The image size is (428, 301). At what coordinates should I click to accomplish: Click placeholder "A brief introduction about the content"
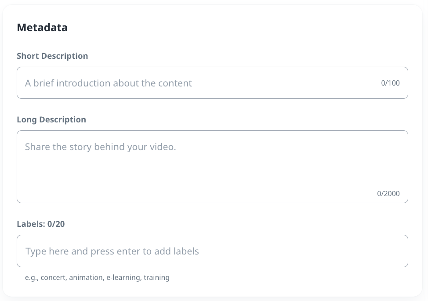[109, 83]
